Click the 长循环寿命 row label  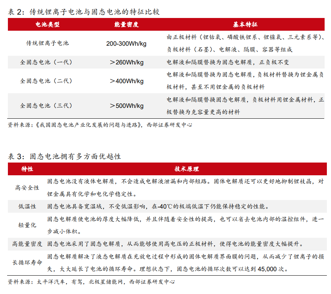click(x=27, y=263)
